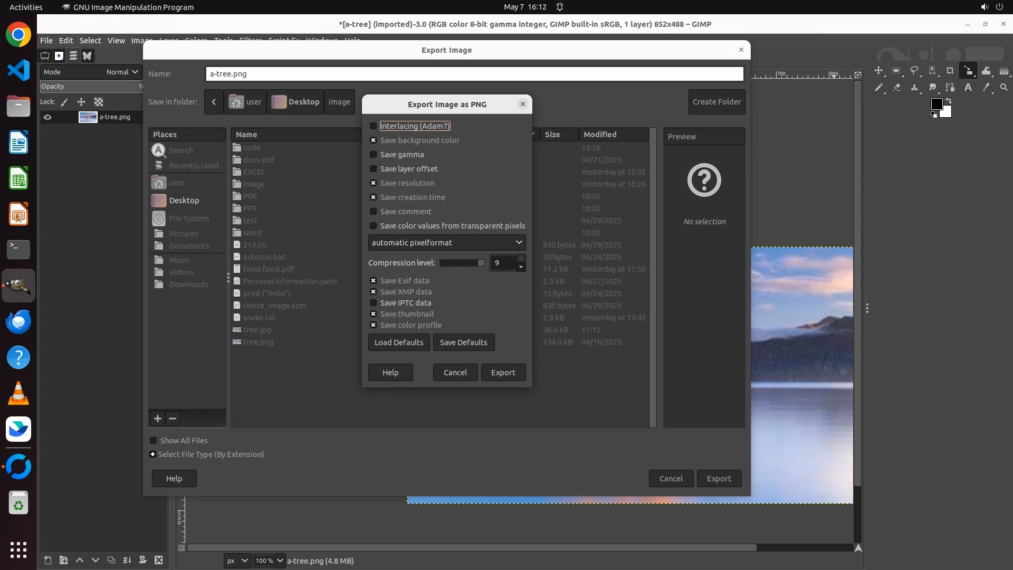
Task: Choose the Clone stamp tool
Action: click(x=914, y=88)
